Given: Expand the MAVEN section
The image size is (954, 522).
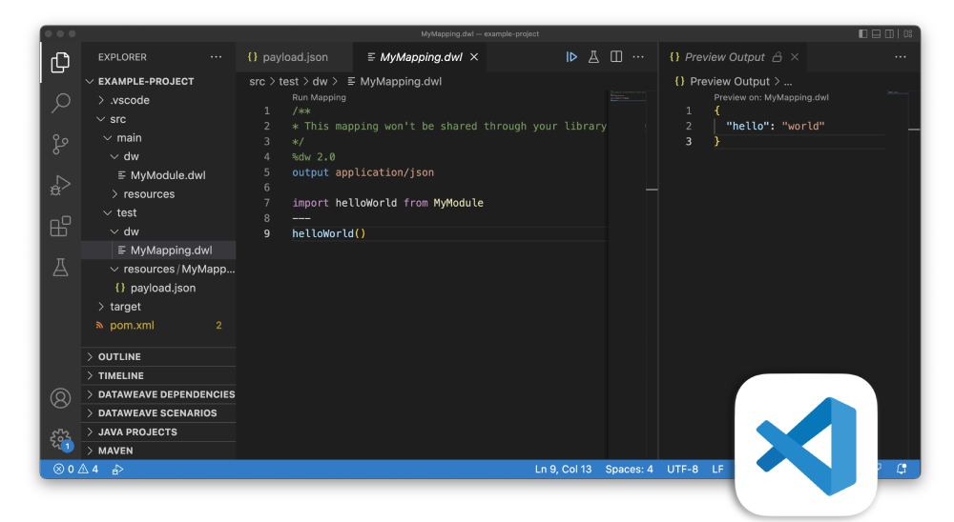Looking at the screenshot, I should pyautogui.click(x=158, y=451).
